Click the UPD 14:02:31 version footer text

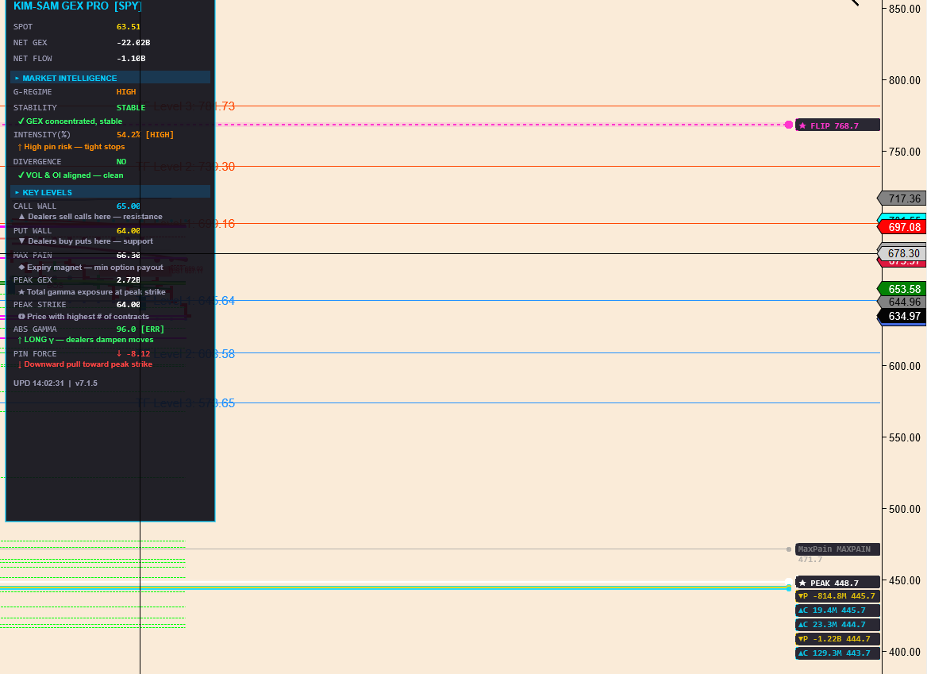coord(56,383)
